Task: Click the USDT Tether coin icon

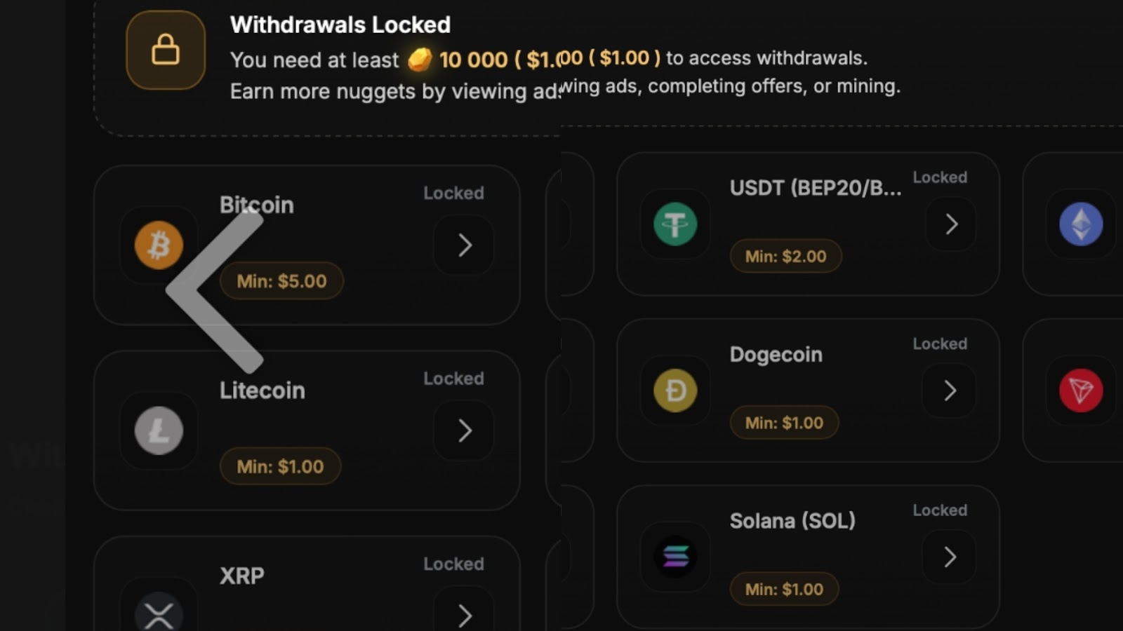Action: (x=675, y=224)
